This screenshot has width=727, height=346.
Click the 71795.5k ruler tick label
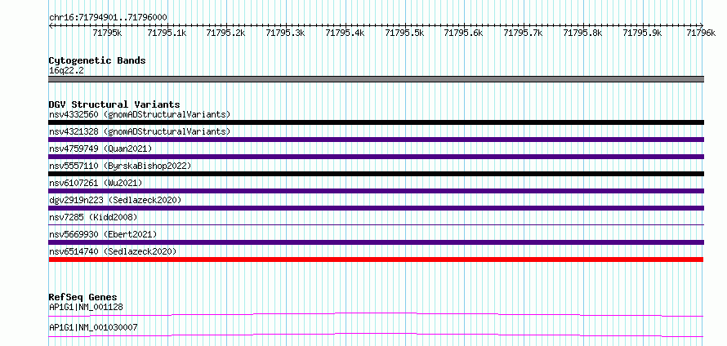[405, 33]
